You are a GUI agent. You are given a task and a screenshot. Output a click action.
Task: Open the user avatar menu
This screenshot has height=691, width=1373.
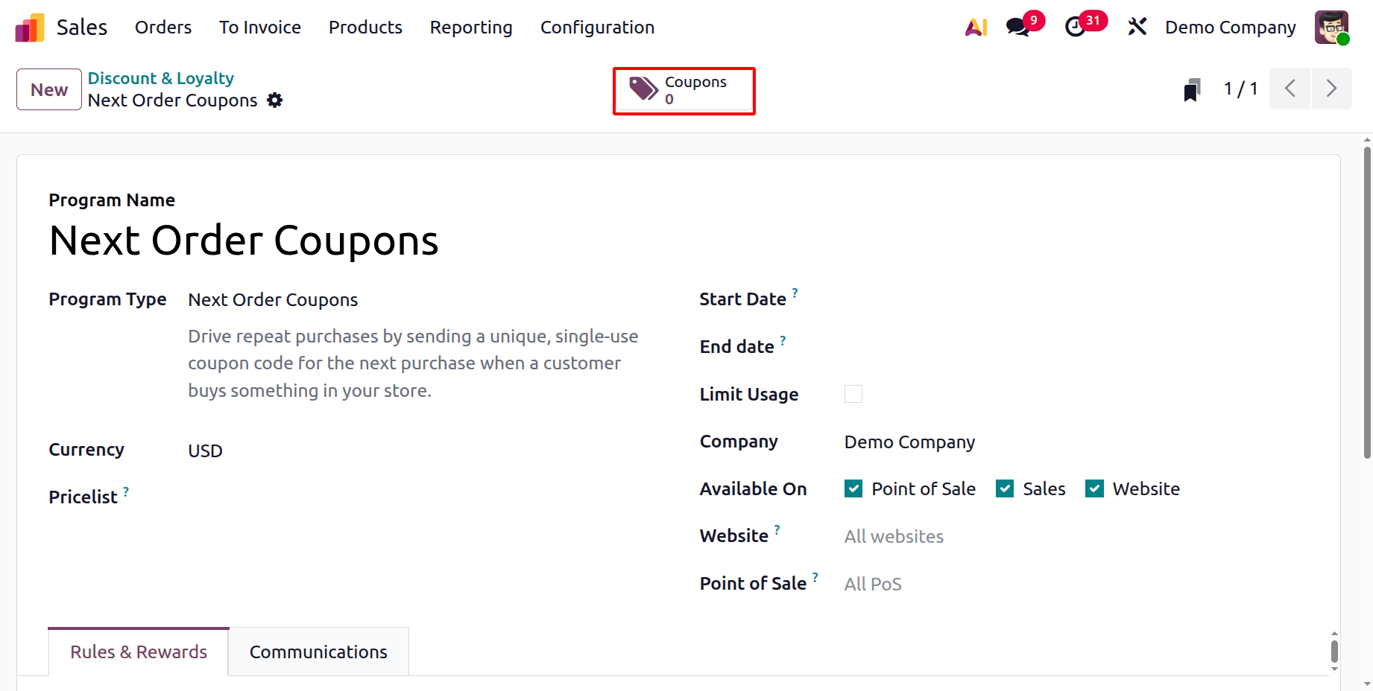click(x=1332, y=27)
